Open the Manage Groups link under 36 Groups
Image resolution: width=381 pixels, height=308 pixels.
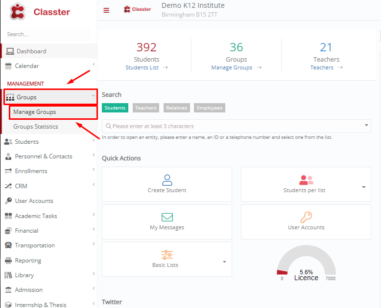pyautogui.click(x=232, y=67)
